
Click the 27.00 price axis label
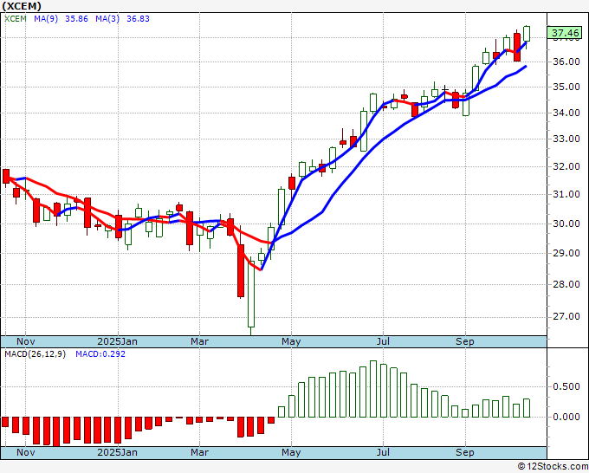coord(566,317)
